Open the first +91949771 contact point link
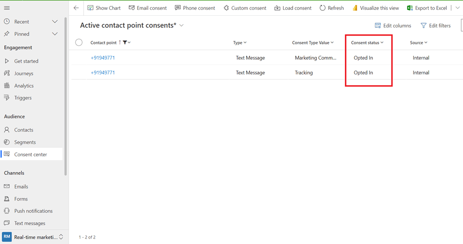 102,58
